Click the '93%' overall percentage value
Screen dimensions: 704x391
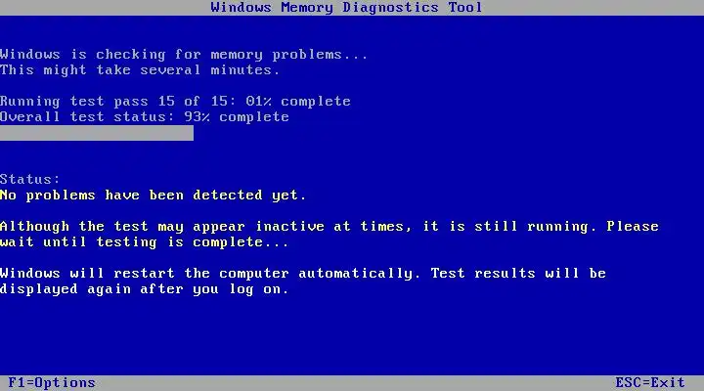pos(198,116)
